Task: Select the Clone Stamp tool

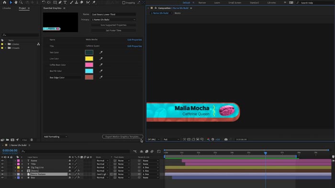Action: pyautogui.click(x=76, y=2)
